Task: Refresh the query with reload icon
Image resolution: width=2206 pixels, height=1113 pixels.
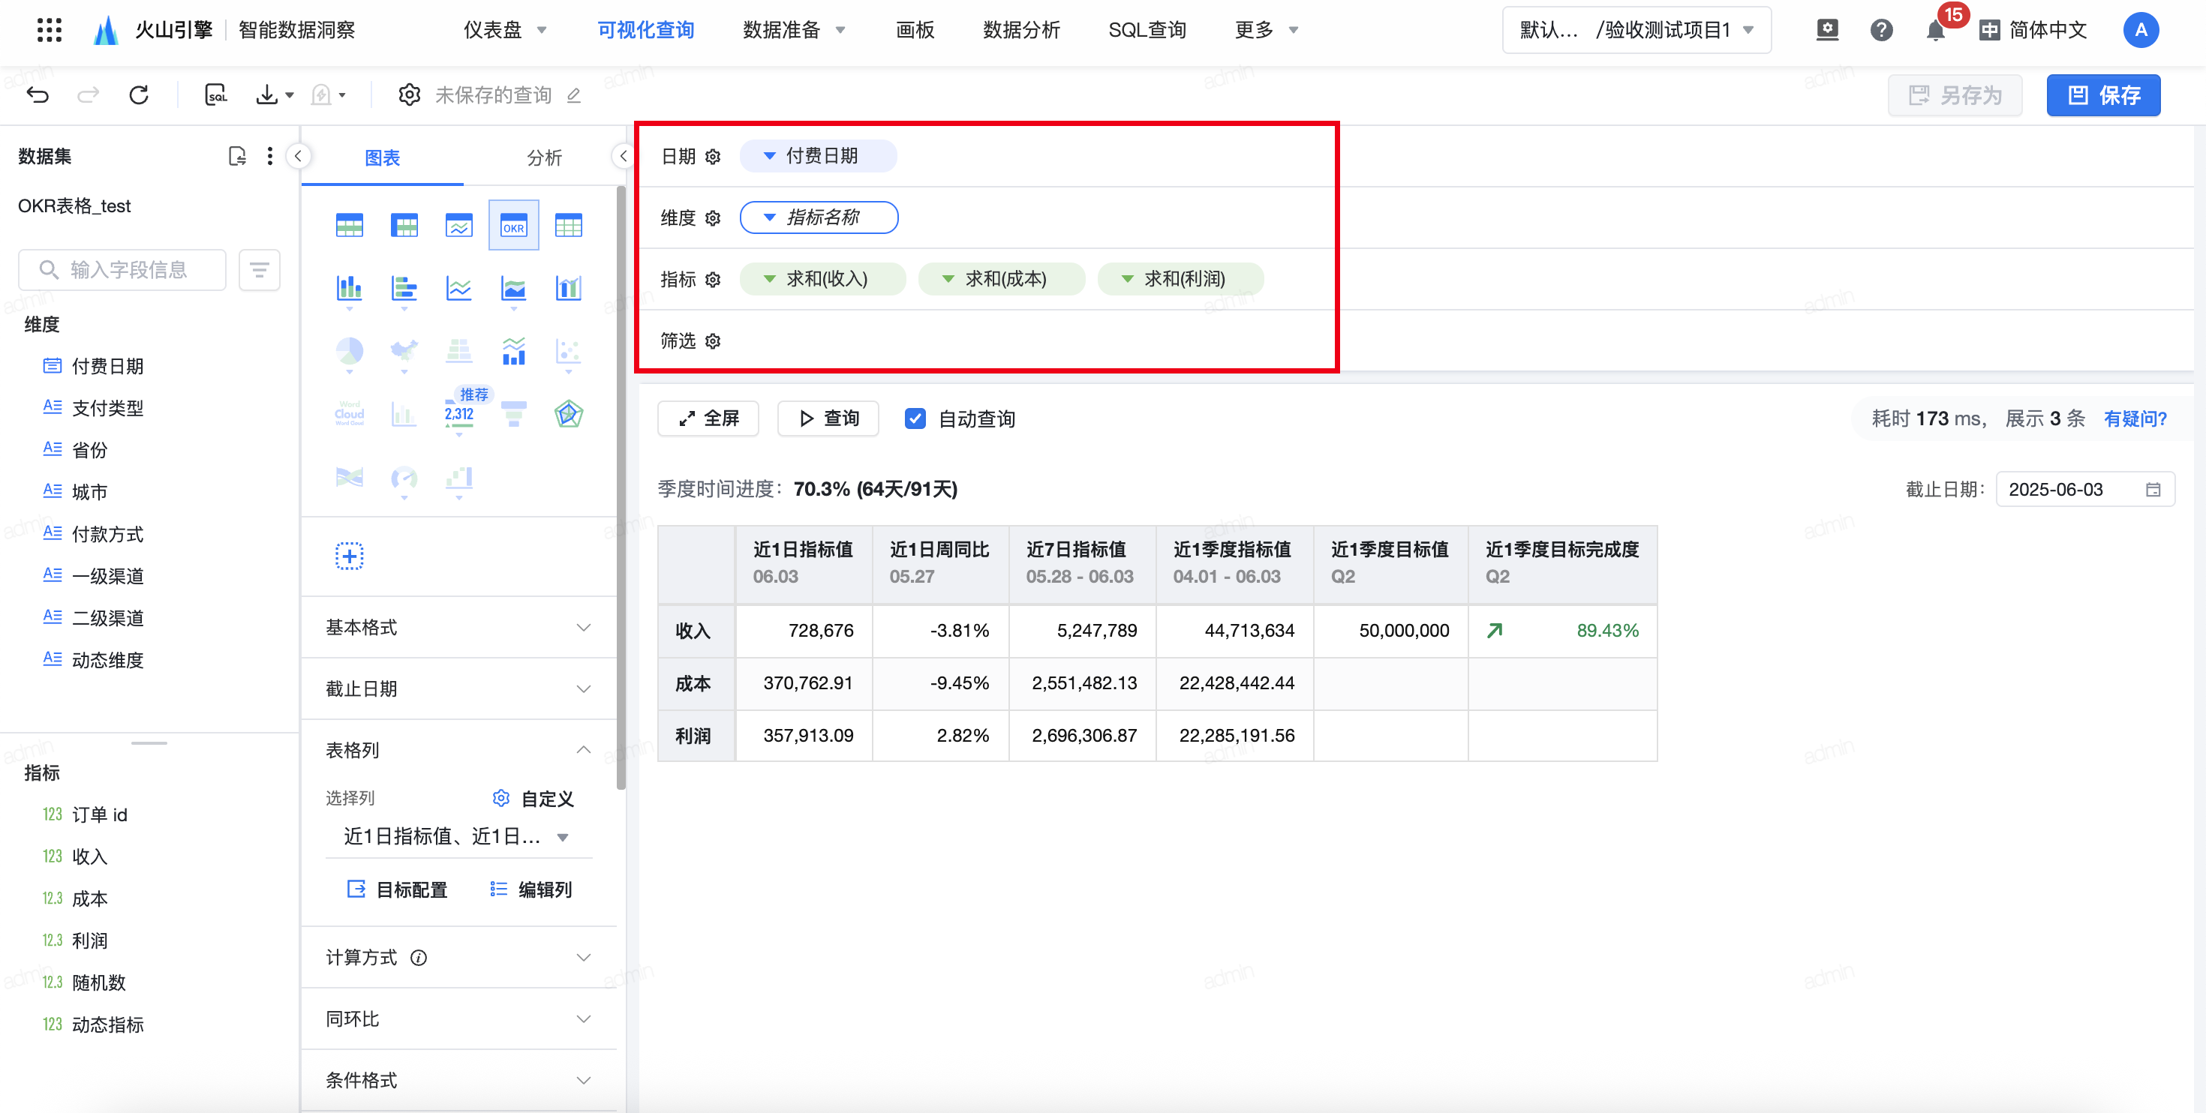Action: 139,95
